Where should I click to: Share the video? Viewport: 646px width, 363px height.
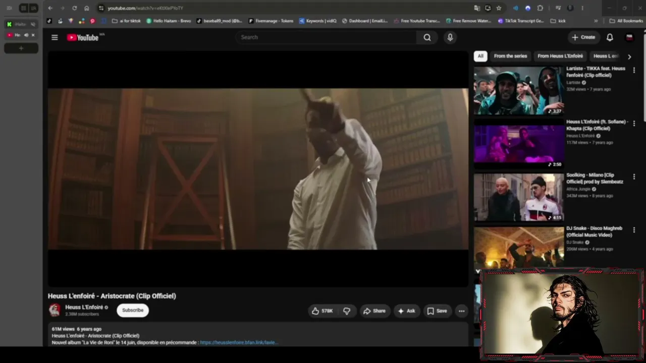pyautogui.click(x=374, y=311)
